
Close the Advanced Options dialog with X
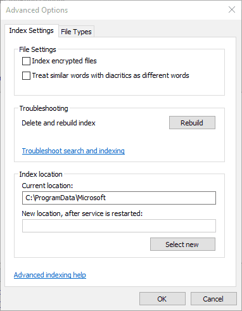click(232, 10)
